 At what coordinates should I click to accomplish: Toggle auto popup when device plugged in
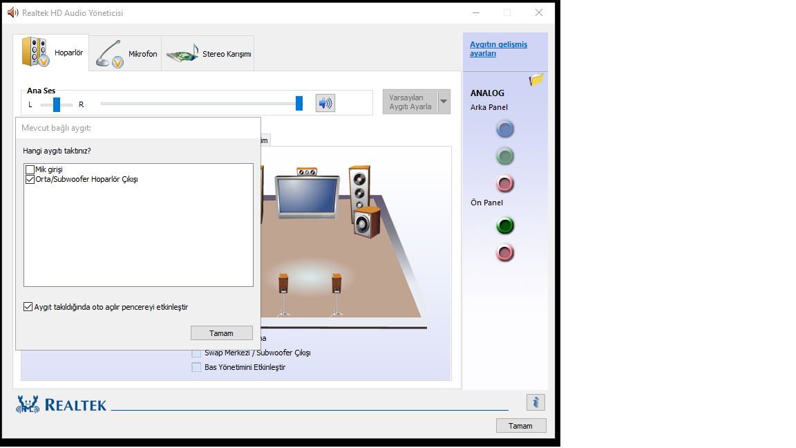point(28,307)
